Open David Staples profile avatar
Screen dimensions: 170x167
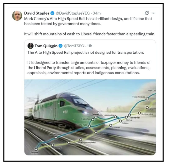[17, 16]
